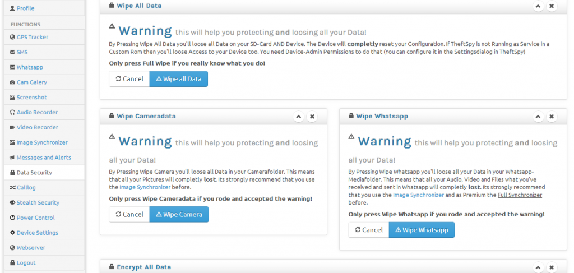Click the Wipe all Data button
574x273 pixels.
click(x=179, y=78)
